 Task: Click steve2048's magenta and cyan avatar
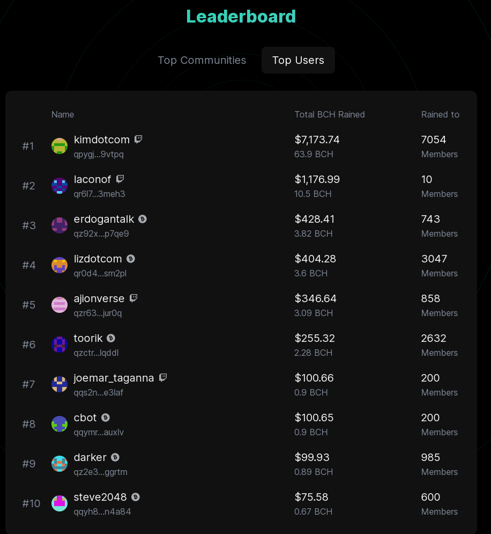tap(59, 503)
